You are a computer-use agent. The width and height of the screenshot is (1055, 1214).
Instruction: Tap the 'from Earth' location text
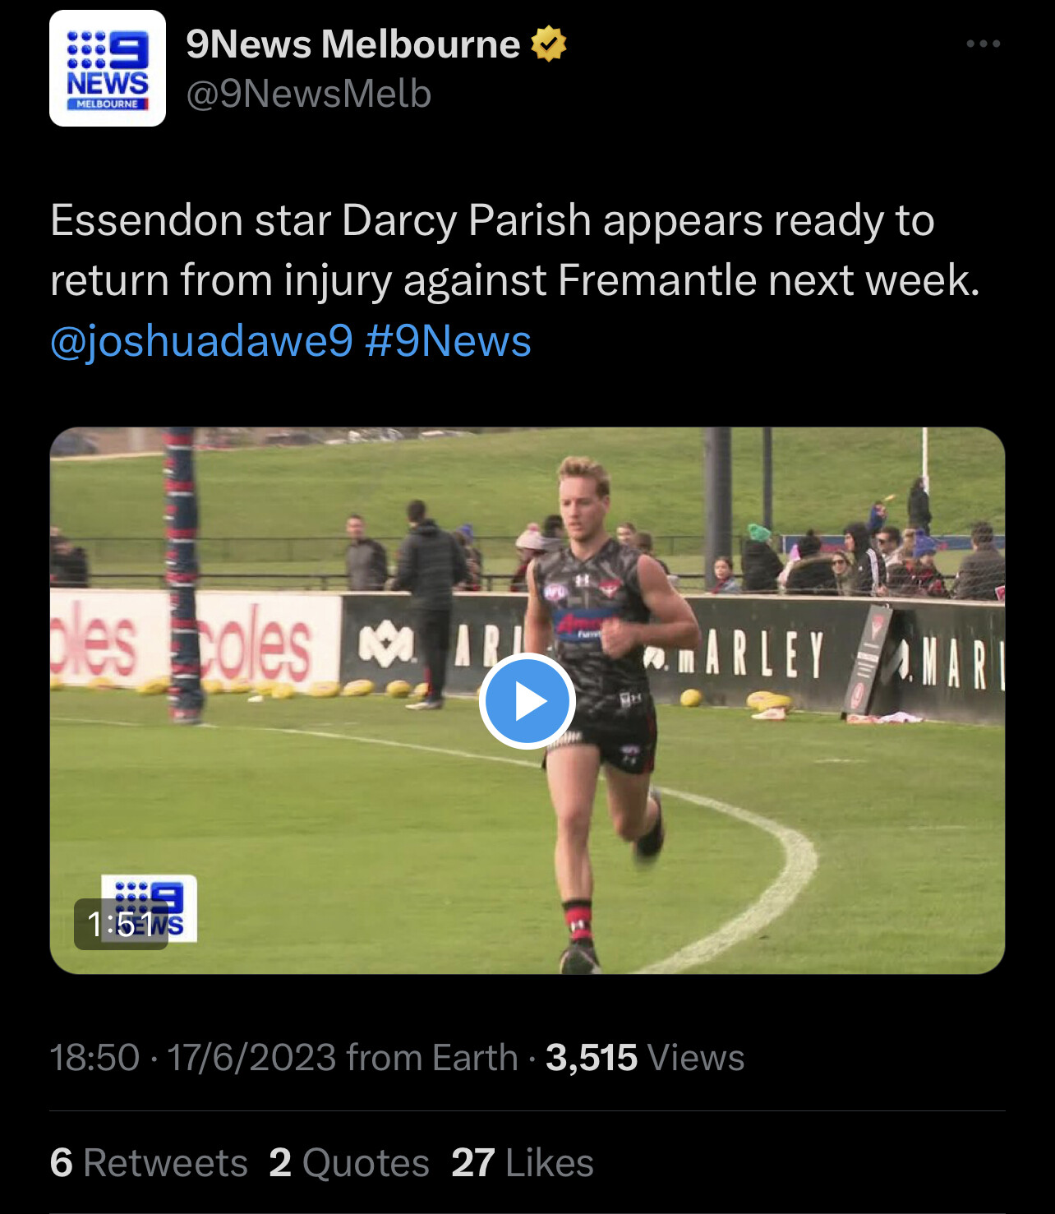(432, 1057)
